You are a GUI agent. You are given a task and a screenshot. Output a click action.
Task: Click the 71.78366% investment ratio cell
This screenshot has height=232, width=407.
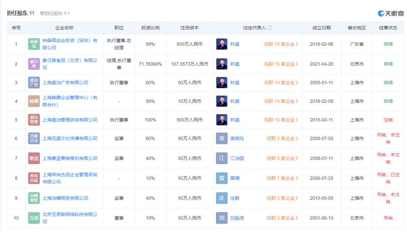click(x=150, y=64)
